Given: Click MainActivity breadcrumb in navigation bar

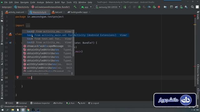Looking at the screenshot, I should click(x=22, y=7).
